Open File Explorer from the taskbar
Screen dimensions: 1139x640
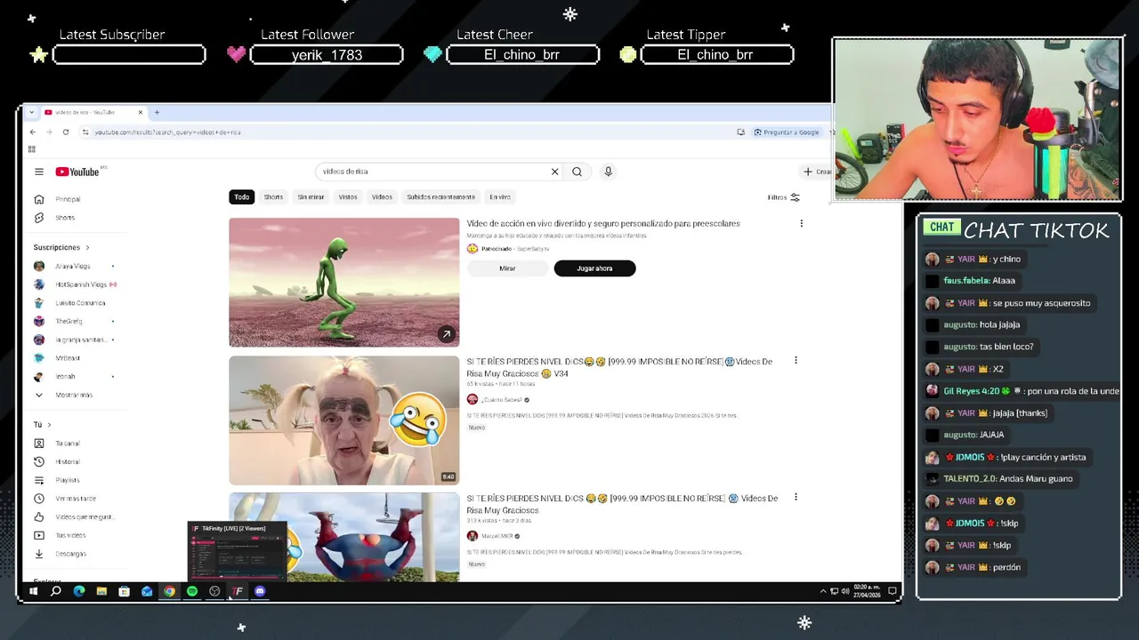click(x=101, y=591)
